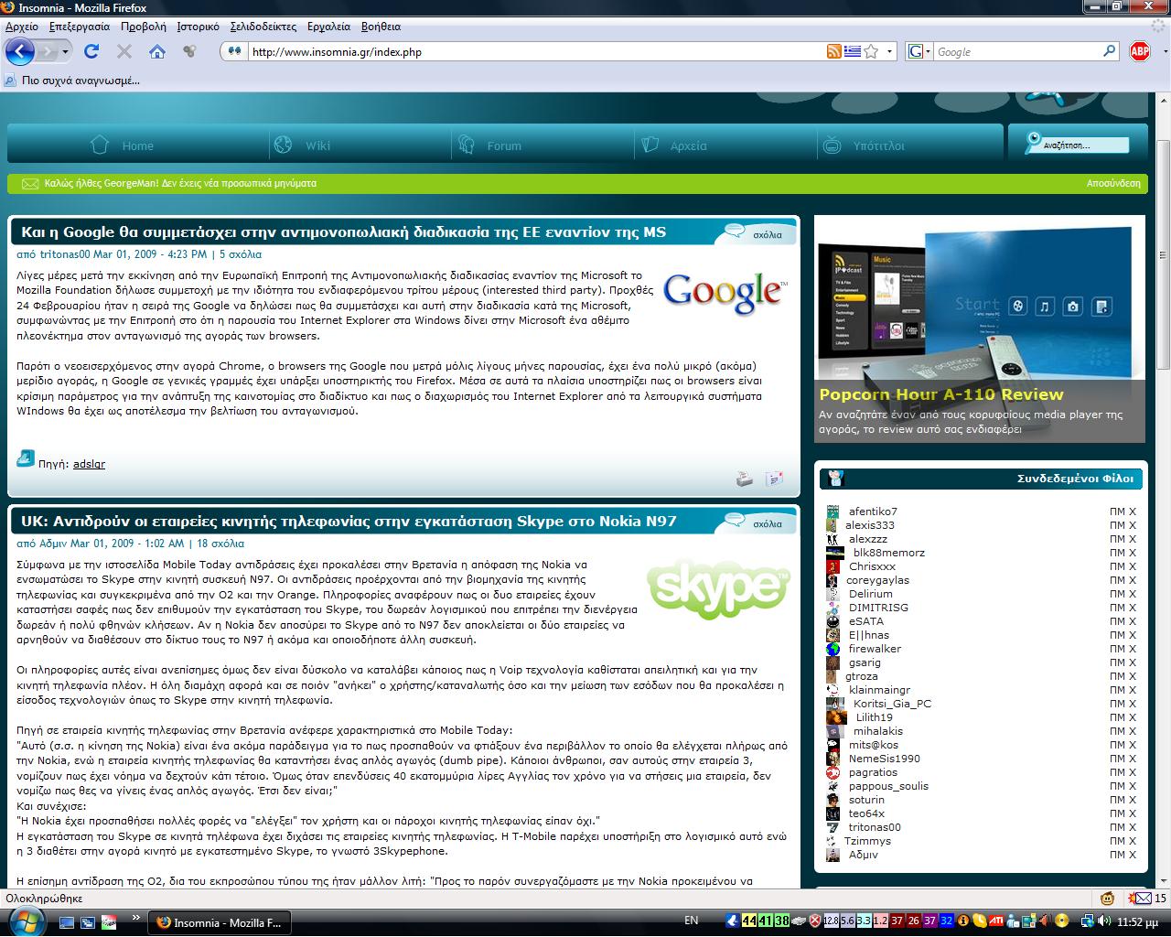Click the EN language indicator
The width and height of the screenshot is (1171, 937).
click(692, 921)
